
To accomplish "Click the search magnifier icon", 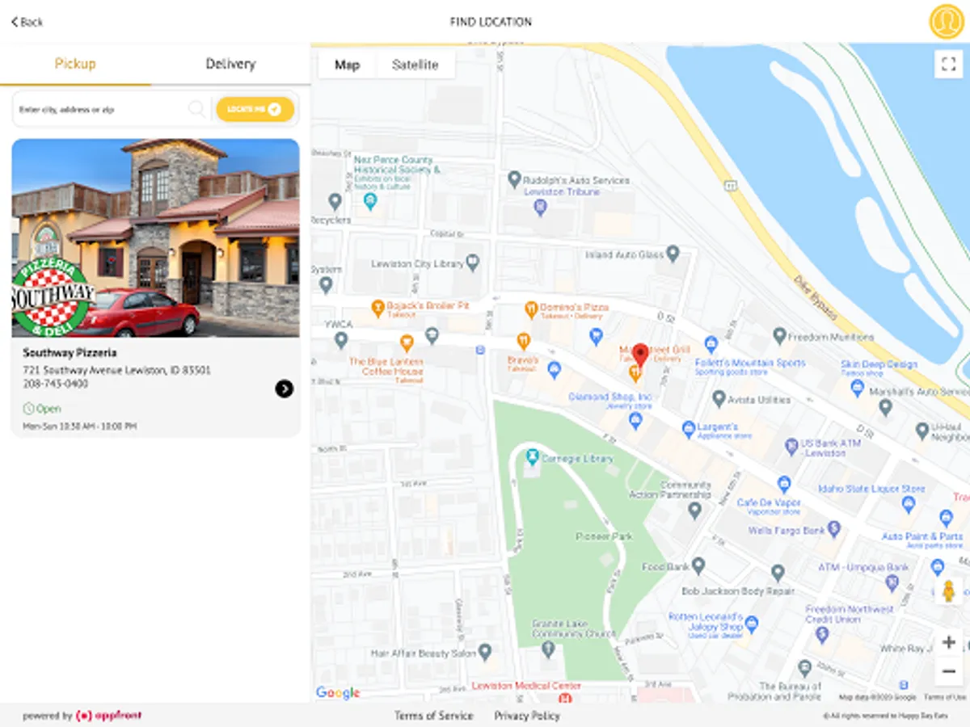I will pyautogui.click(x=196, y=109).
